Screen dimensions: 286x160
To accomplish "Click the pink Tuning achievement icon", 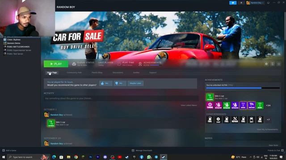I will (210, 105).
